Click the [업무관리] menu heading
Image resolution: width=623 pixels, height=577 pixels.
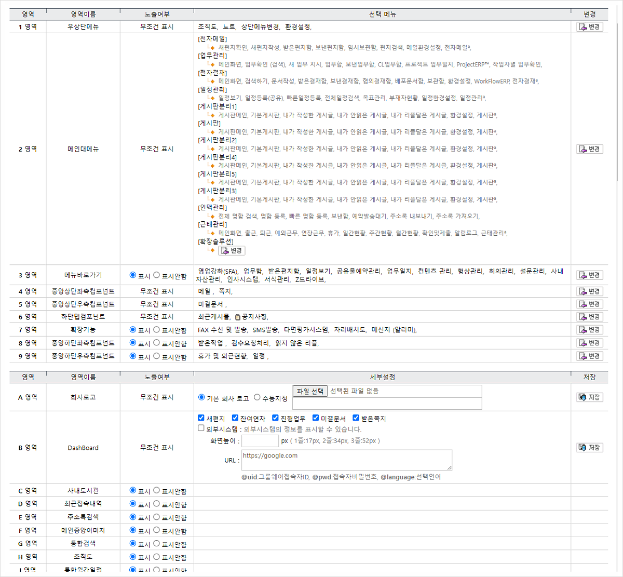point(212,56)
